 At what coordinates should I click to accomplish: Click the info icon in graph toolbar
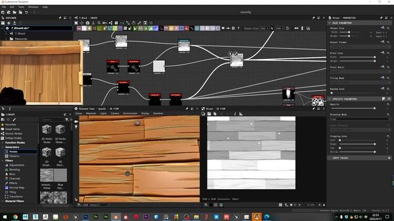coord(93,23)
